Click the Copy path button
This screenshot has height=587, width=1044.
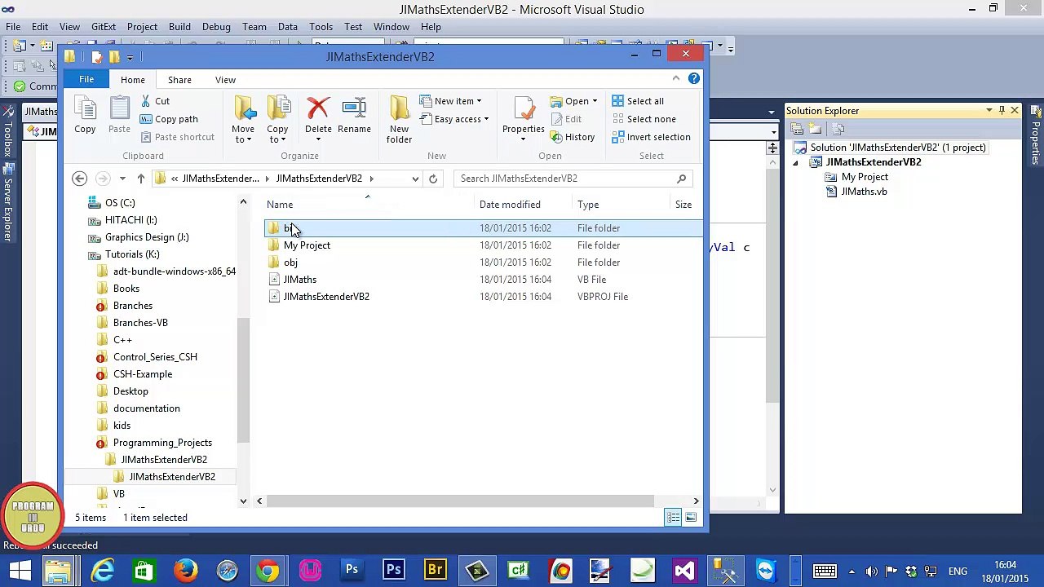coord(169,119)
